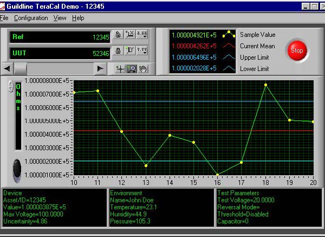Click Capacitor=0 text
325x237 pixels.
pos(233,221)
